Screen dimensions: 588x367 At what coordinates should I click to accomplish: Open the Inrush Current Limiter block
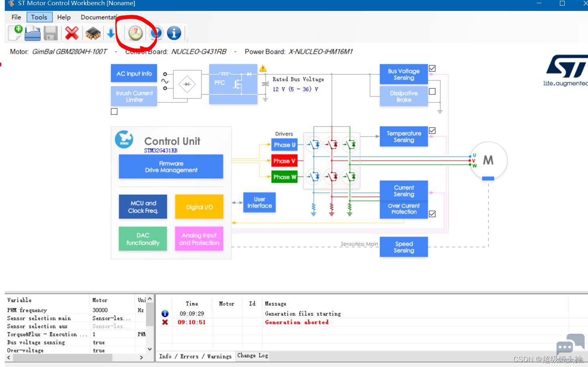134,96
